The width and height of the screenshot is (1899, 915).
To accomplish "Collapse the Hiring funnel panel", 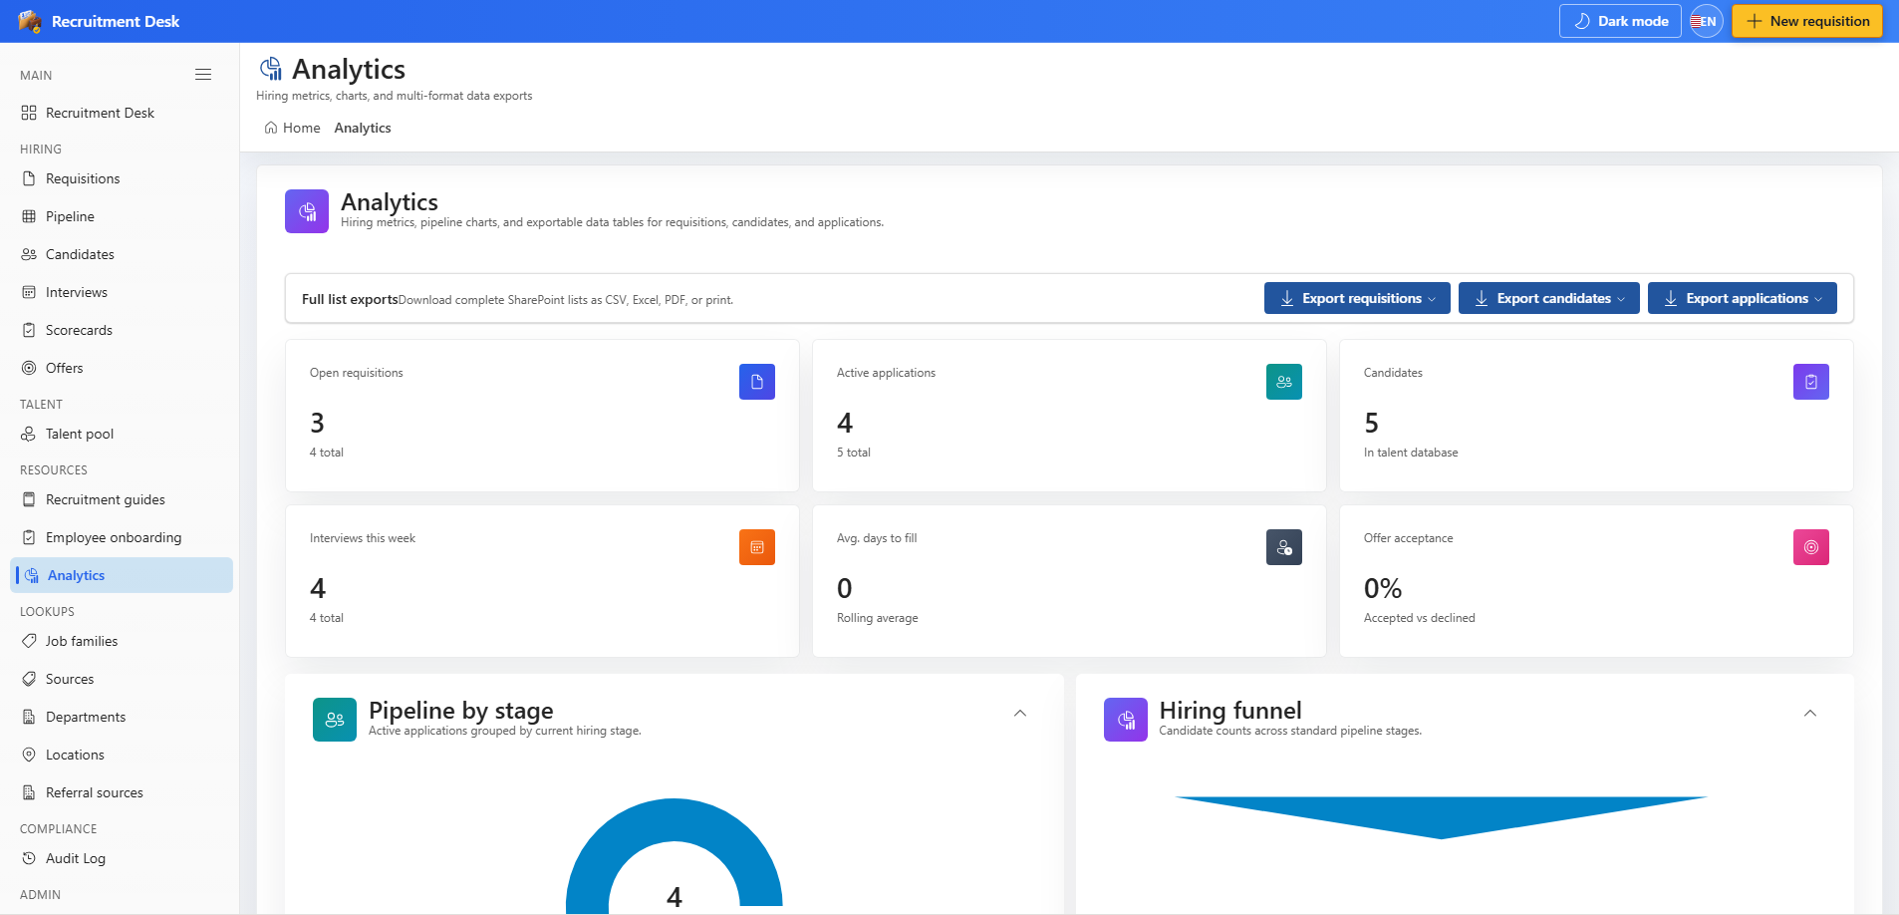I will coord(1810,713).
